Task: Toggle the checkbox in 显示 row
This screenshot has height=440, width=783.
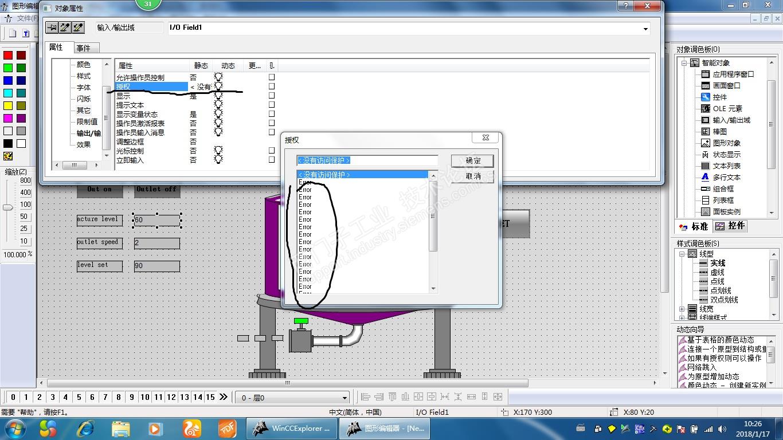Action: point(272,95)
